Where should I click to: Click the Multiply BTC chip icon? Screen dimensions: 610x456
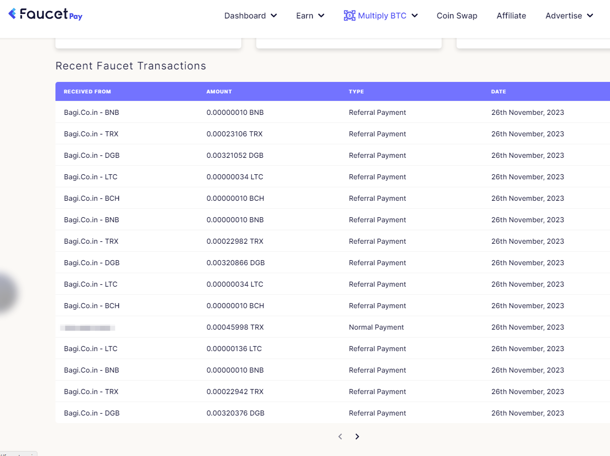350,15
